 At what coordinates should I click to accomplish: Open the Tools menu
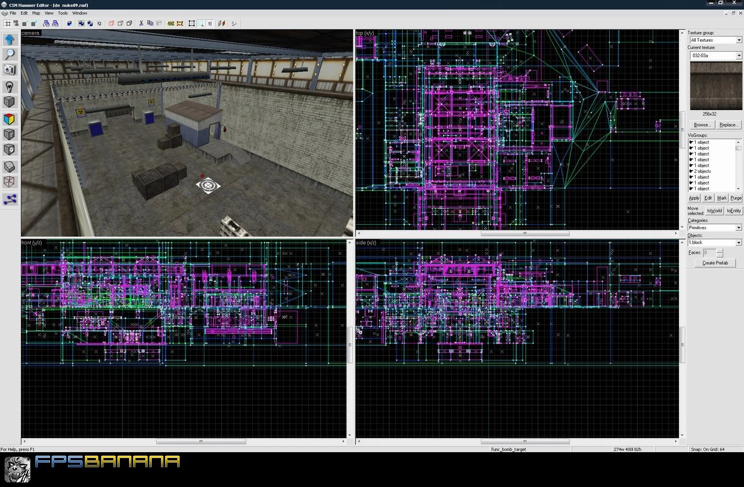63,13
